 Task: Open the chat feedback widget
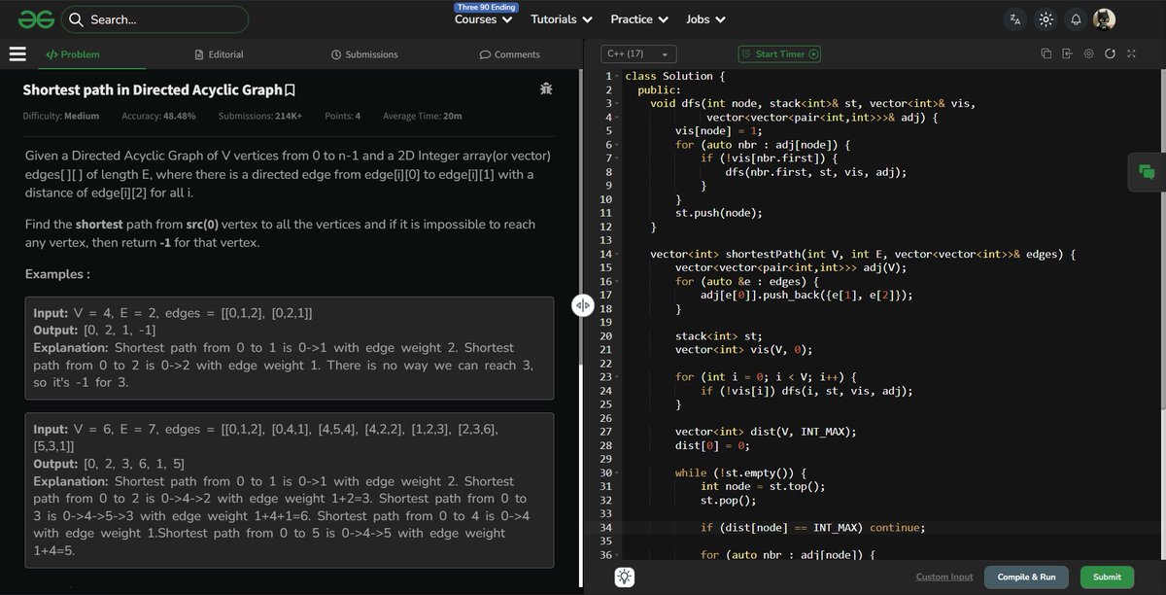pyautogui.click(x=1147, y=173)
